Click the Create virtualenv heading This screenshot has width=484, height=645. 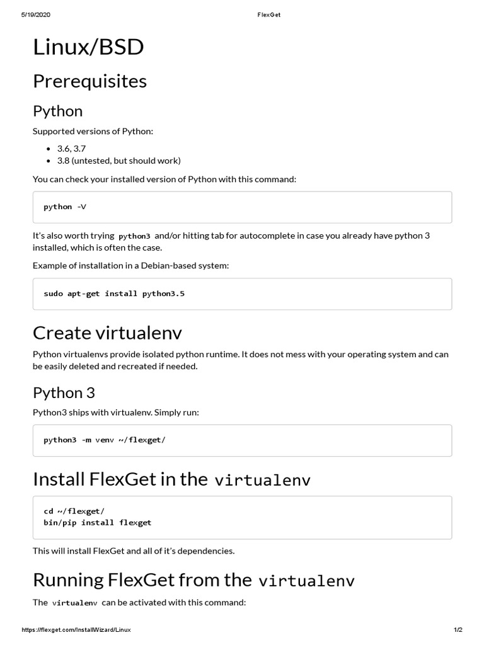point(107,333)
